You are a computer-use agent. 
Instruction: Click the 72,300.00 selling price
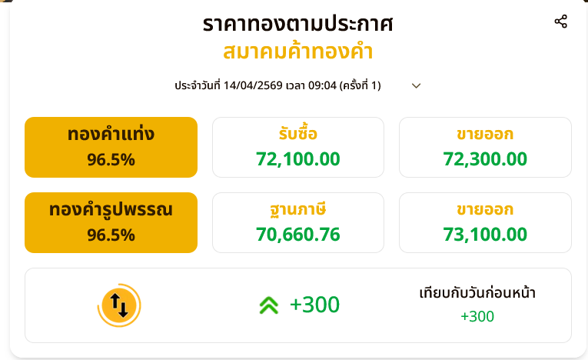click(485, 159)
